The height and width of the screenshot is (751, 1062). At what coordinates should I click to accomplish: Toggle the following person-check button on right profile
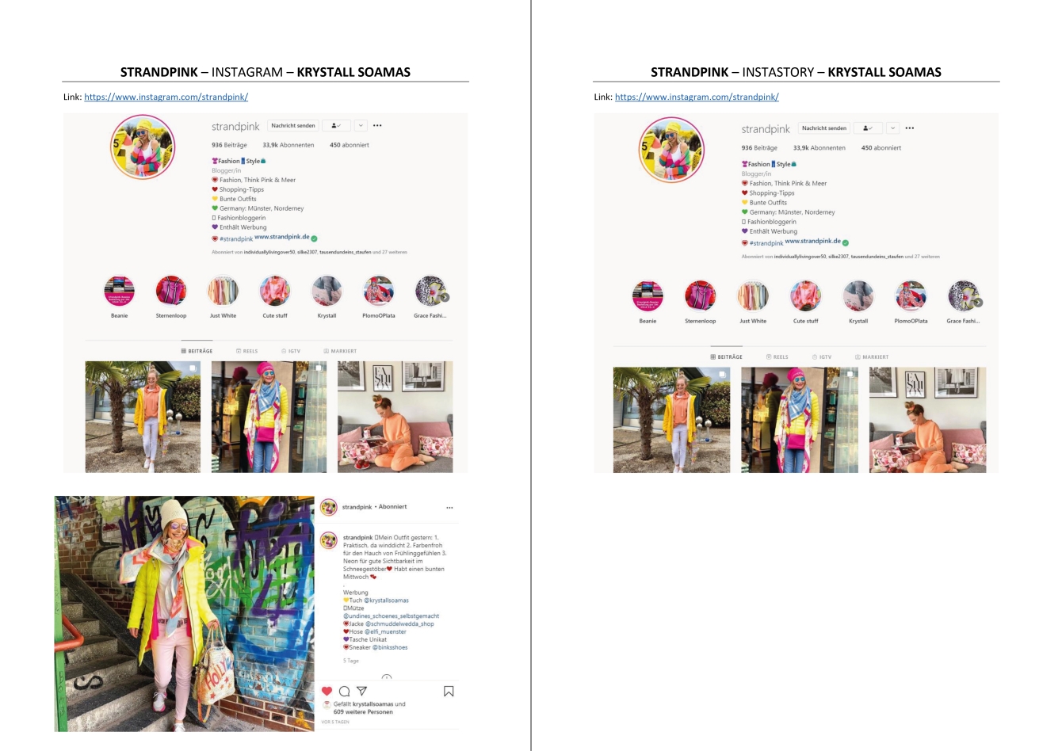(868, 128)
